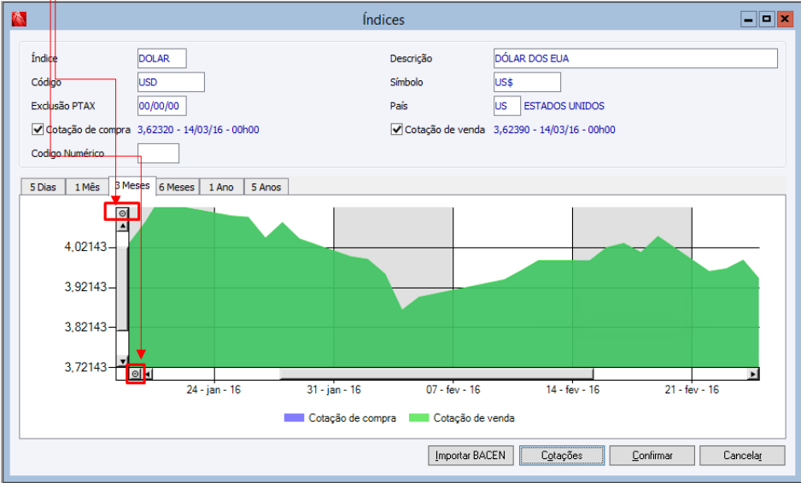This screenshot has width=801, height=483.
Task: Click the Índice field containing DOLAR
Action: [x=162, y=58]
